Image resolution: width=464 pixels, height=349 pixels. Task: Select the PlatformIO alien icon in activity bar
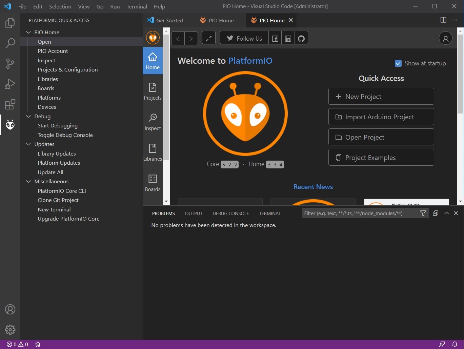[x=10, y=125]
